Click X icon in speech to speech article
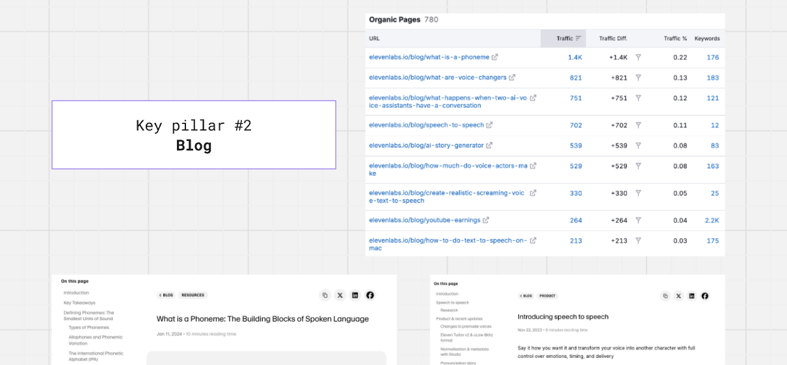 [x=678, y=296]
